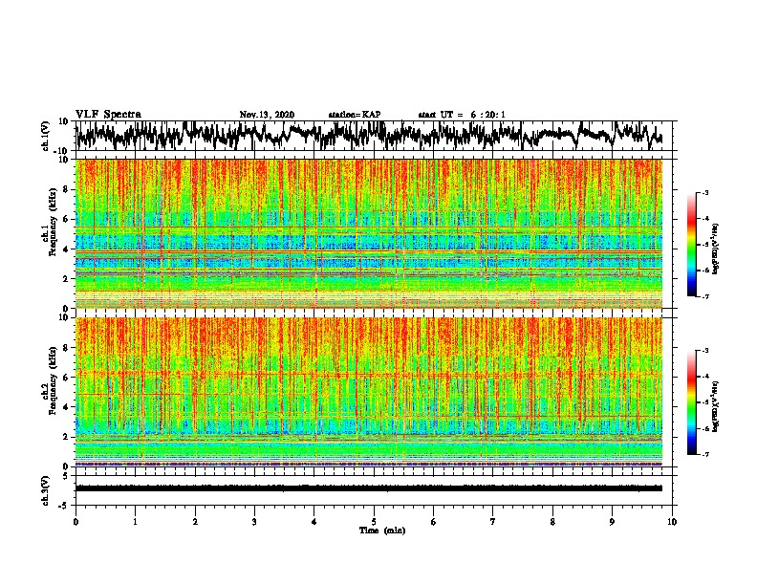Click the date 'Nov.13, 2020'
The width and height of the screenshot is (757, 585).
(267, 115)
